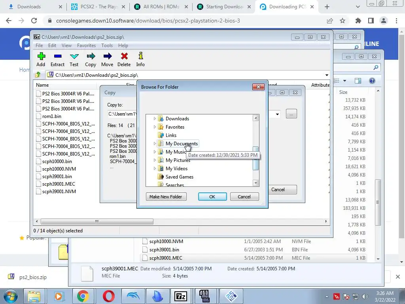Open Opera from the taskbar

[x=109, y=296]
